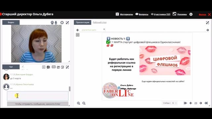Click the Вопросы speech bubble icon
Viewport: 212px width, 119px height.
[x=137, y=14]
